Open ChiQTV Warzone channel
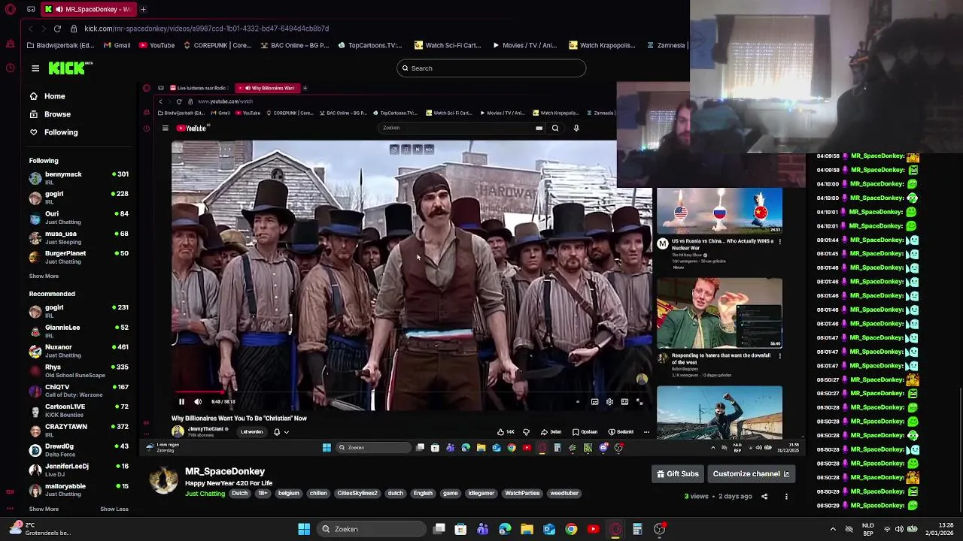963x541 pixels. pyautogui.click(x=78, y=391)
